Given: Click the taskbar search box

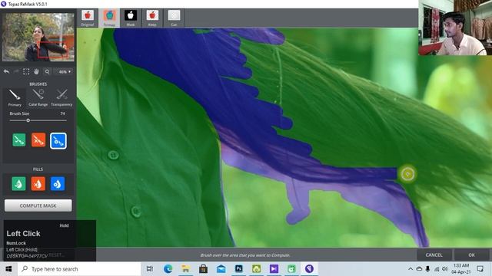Looking at the screenshot, I should [x=79, y=269].
